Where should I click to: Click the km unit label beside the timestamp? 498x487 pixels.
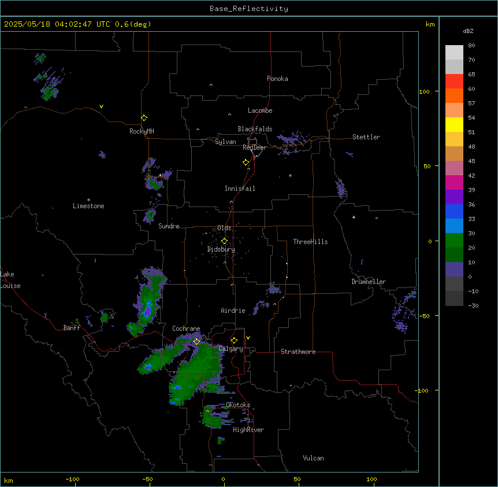(430, 24)
